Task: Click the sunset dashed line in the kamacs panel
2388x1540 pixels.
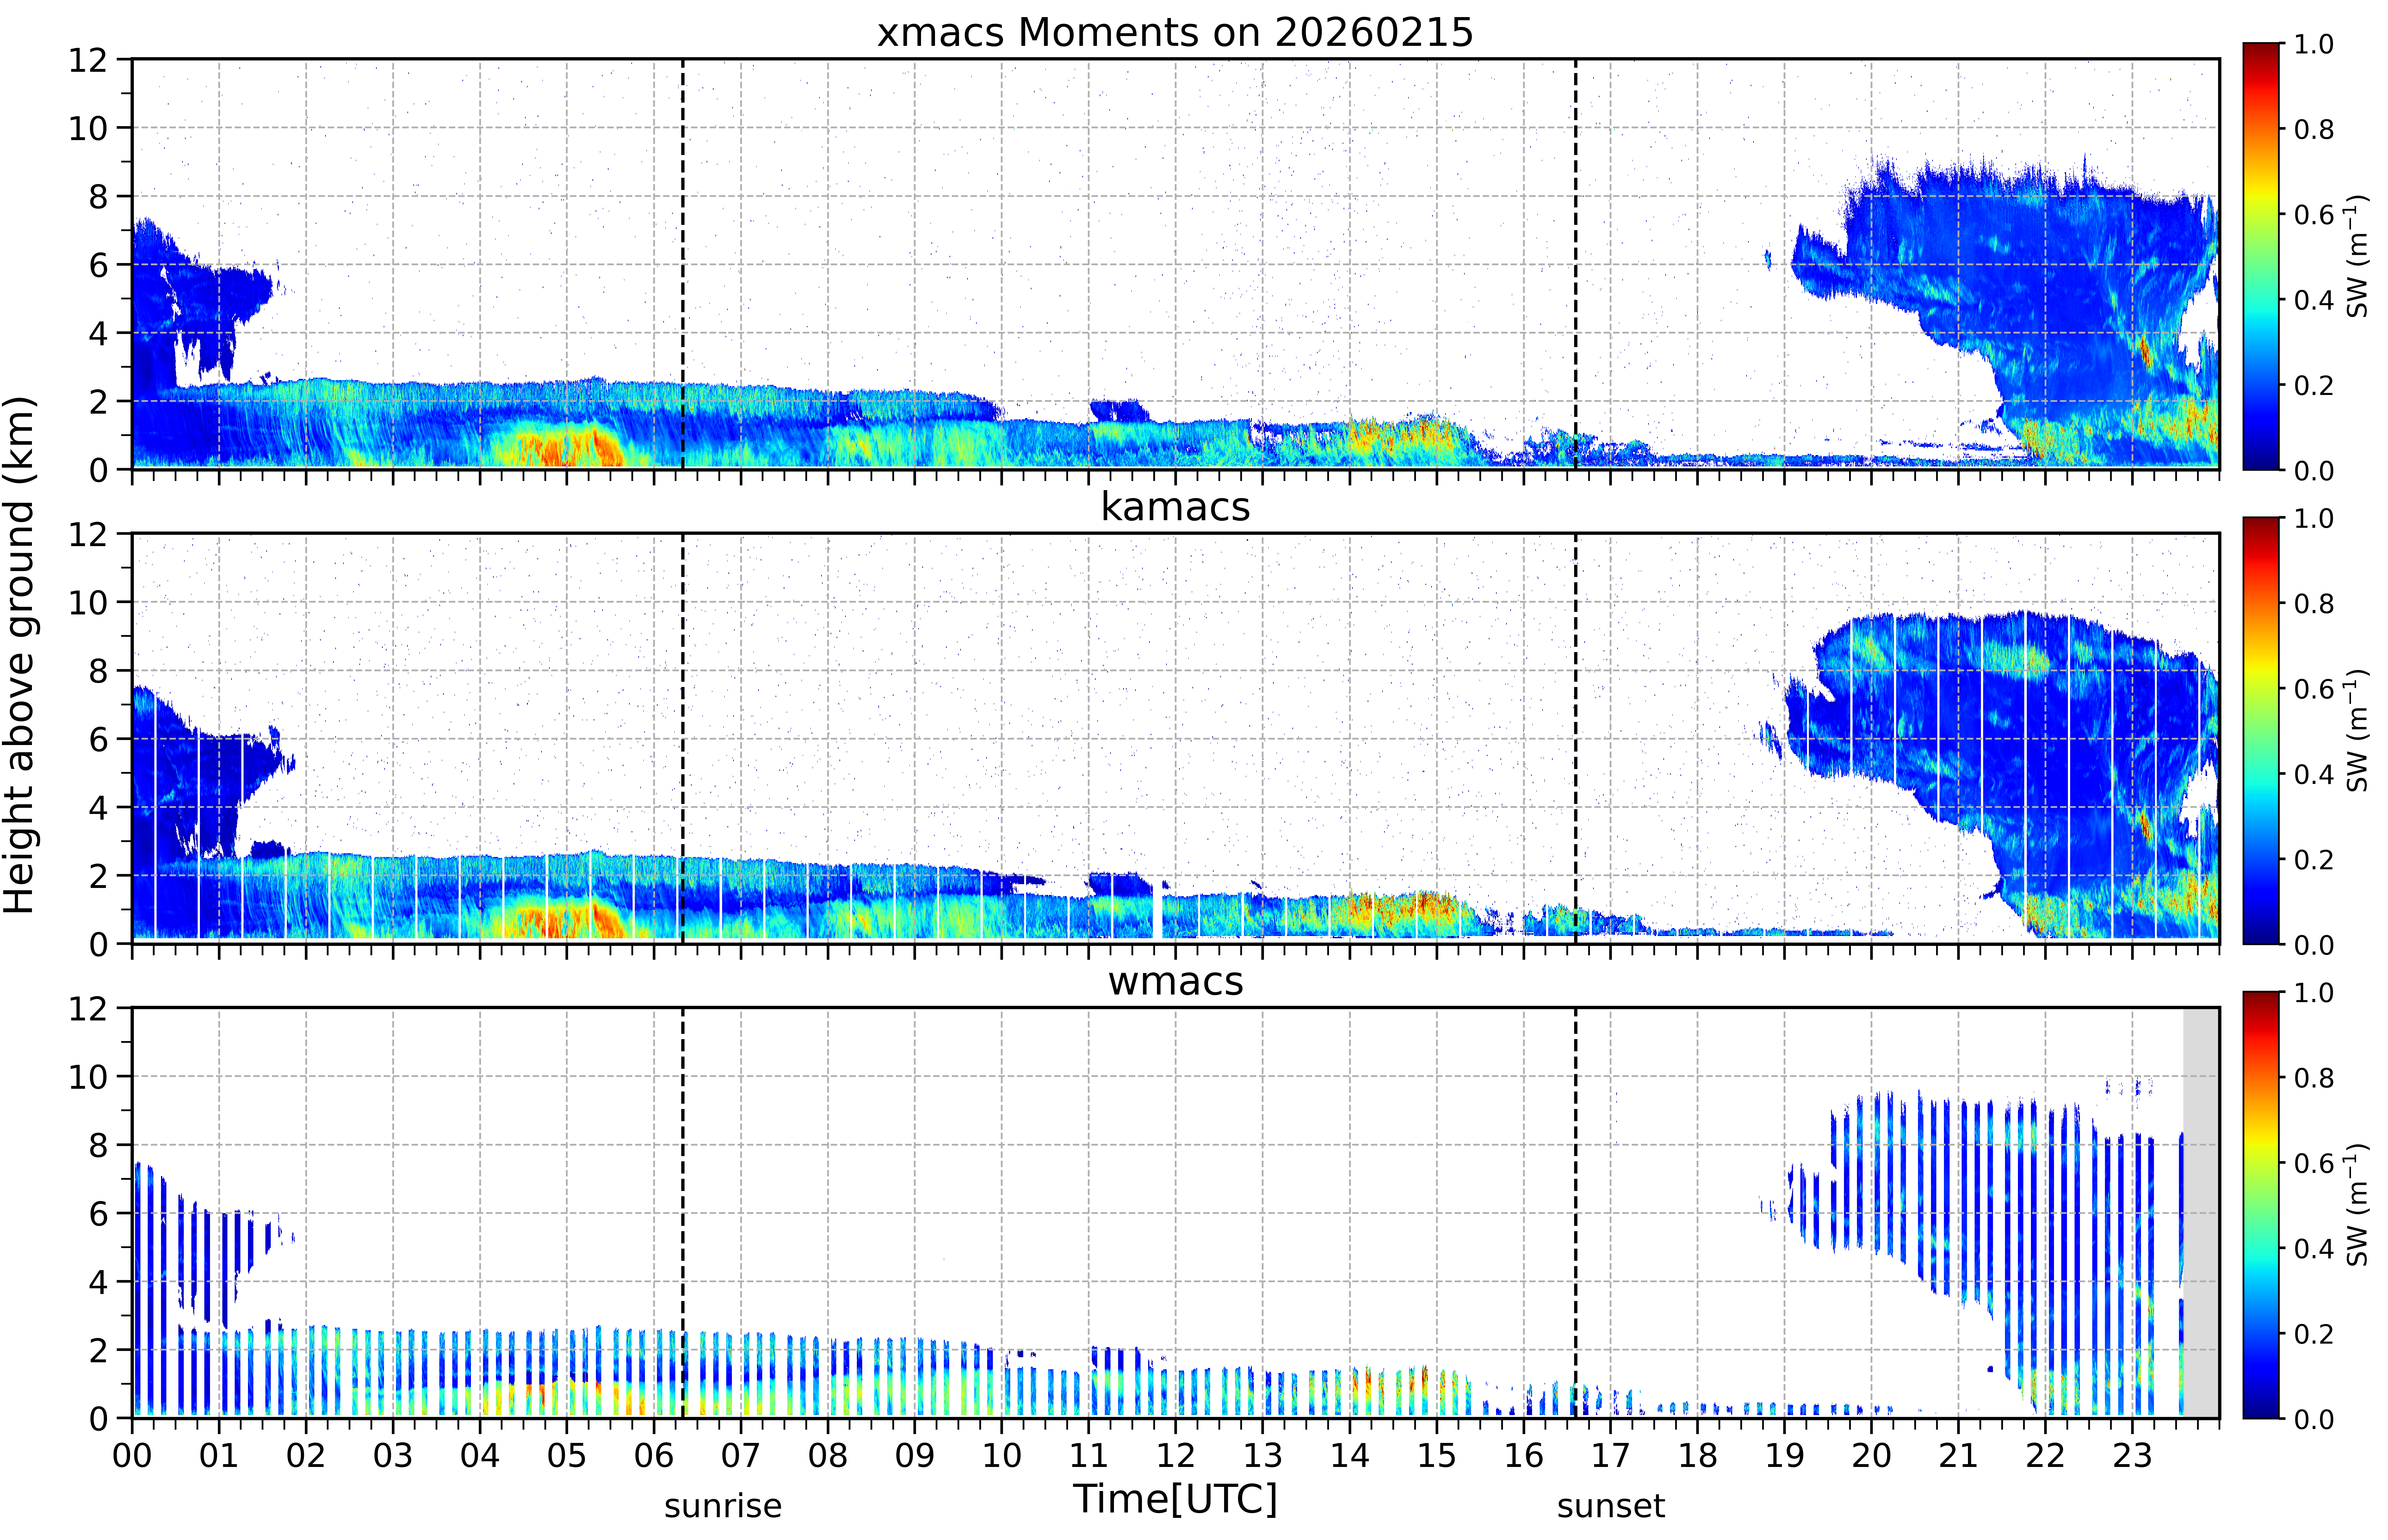Action: point(1576,738)
